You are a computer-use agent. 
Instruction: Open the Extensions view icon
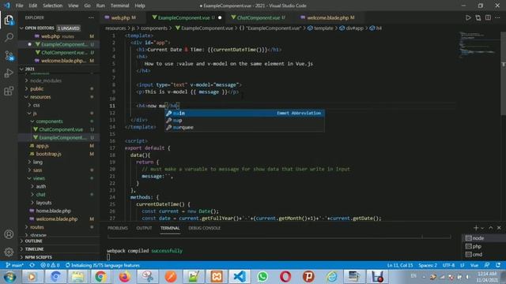tap(9, 91)
